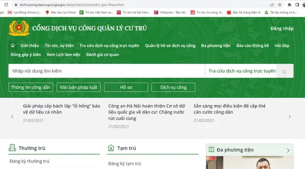Click the Đăng ký thường trú link
Image resolution: width=305 pixels, height=169 pixels.
point(29,161)
